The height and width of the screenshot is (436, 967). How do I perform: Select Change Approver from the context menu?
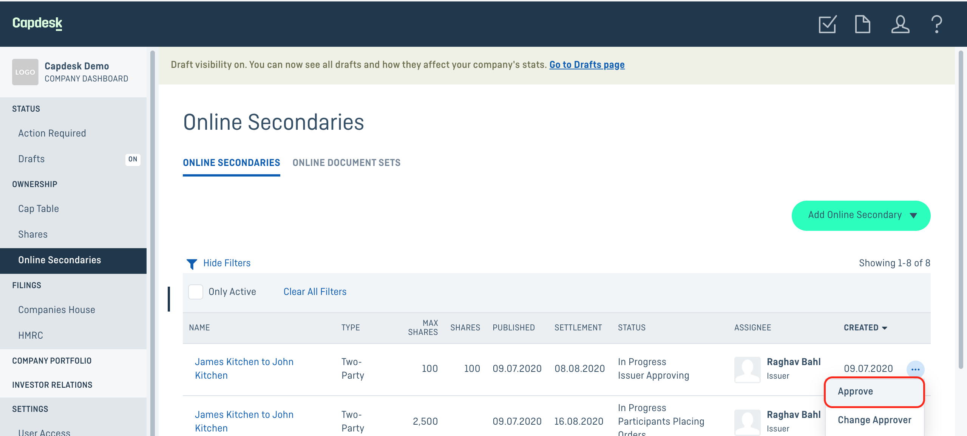pos(874,420)
